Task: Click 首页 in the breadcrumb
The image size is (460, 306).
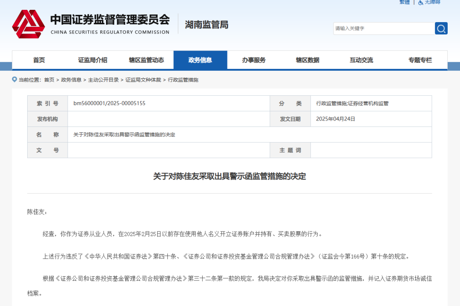Action: tap(49, 80)
